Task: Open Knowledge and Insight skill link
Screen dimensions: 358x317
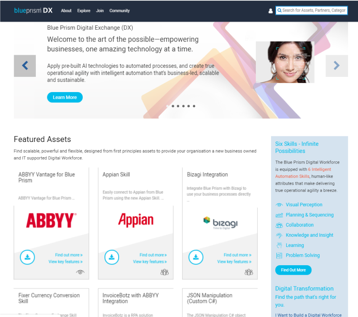Action: pos(309,235)
